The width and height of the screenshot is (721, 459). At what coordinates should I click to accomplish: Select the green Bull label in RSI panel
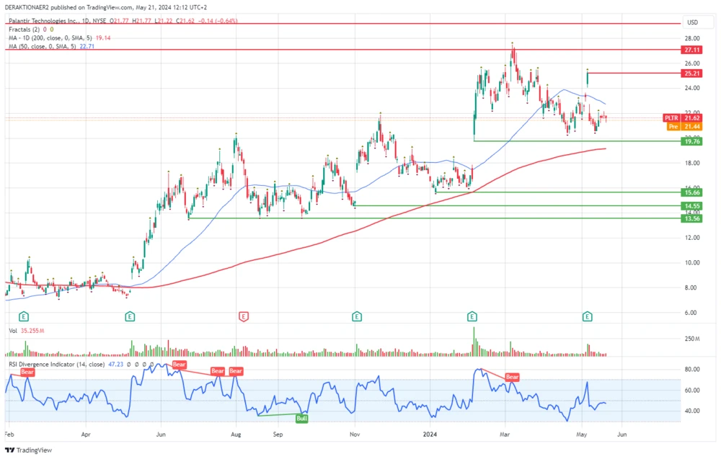(x=301, y=418)
